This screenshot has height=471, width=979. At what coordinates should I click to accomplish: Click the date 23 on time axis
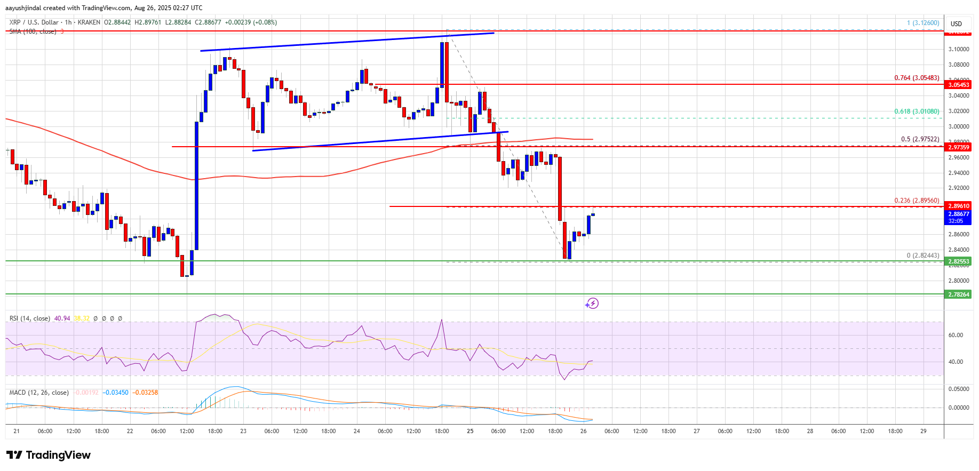(243, 431)
